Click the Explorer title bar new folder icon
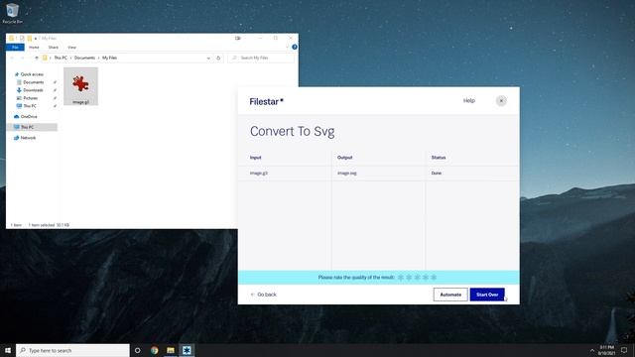This screenshot has height=357, width=635. (x=29, y=38)
